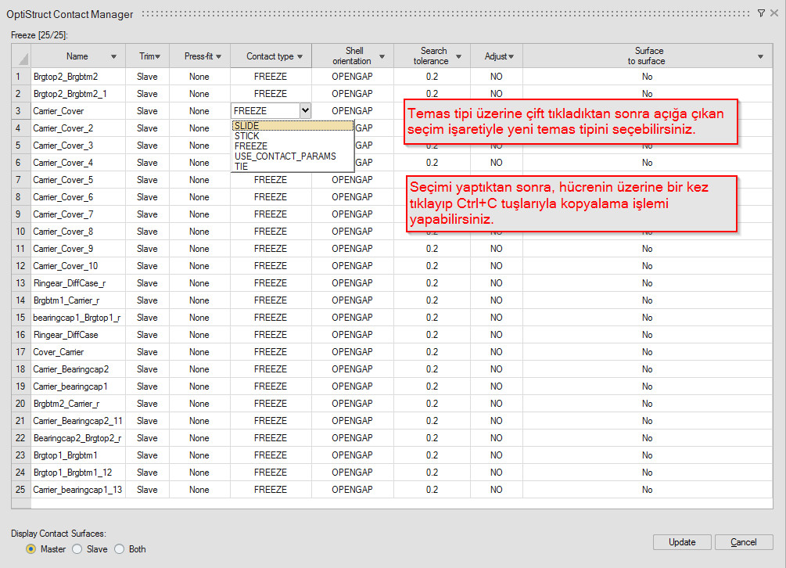Select the Master radio button
786x568 pixels.
[31, 549]
